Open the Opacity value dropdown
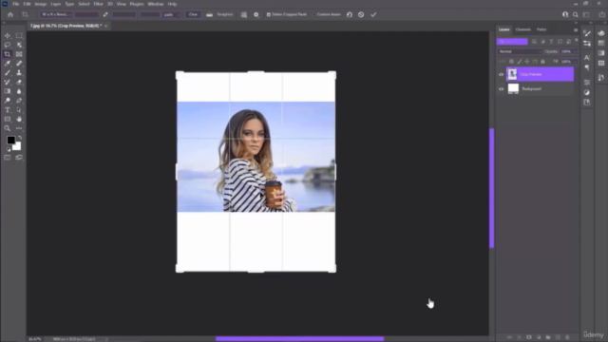Image resolution: width=608 pixels, height=342 pixels. pyautogui.click(x=574, y=51)
